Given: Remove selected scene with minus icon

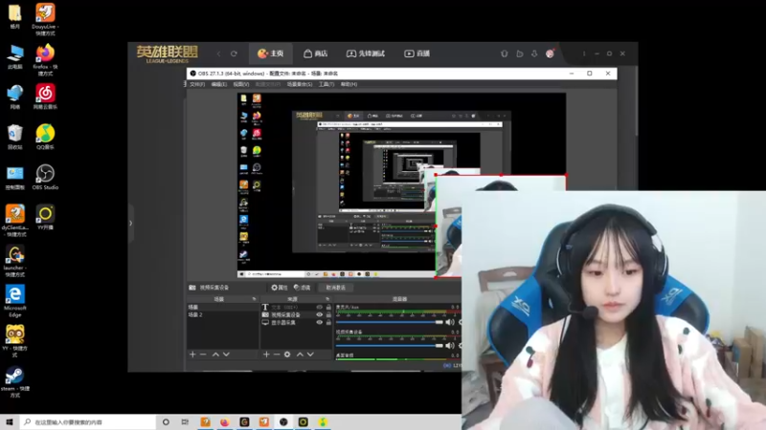Looking at the screenshot, I should pos(203,355).
